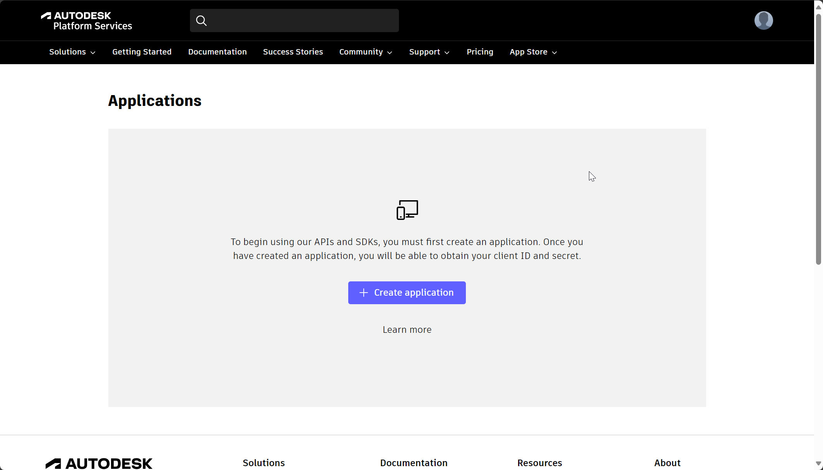
Task: Click the footer Autodesk logo
Action: coord(99,463)
